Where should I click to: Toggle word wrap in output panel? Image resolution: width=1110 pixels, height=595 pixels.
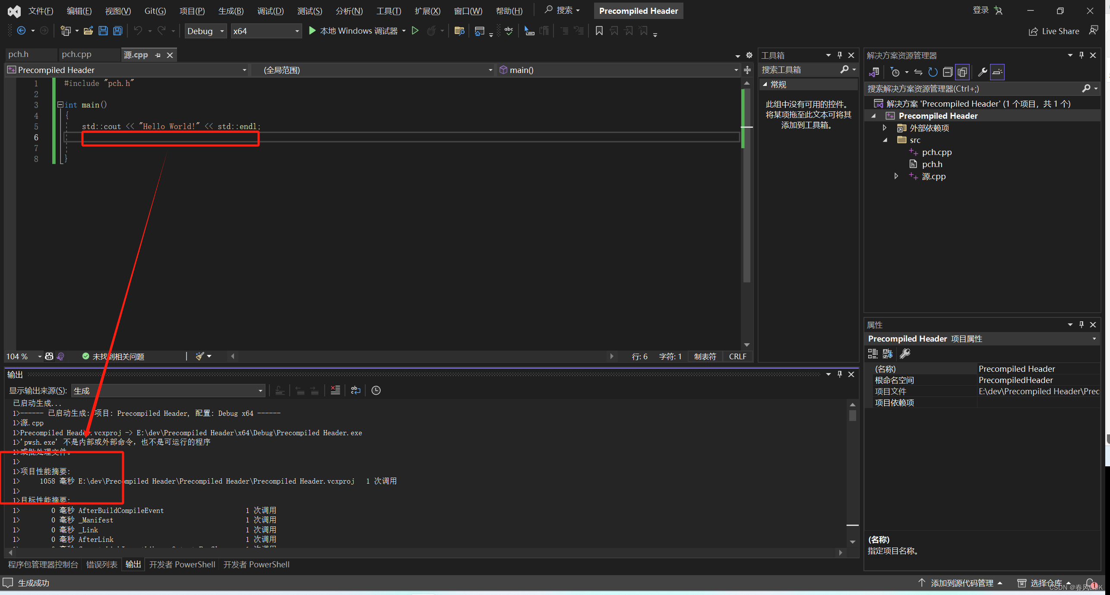point(355,390)
